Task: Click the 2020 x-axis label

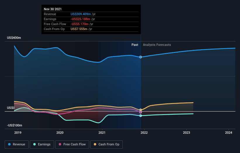Action: [x=60, y=133]
